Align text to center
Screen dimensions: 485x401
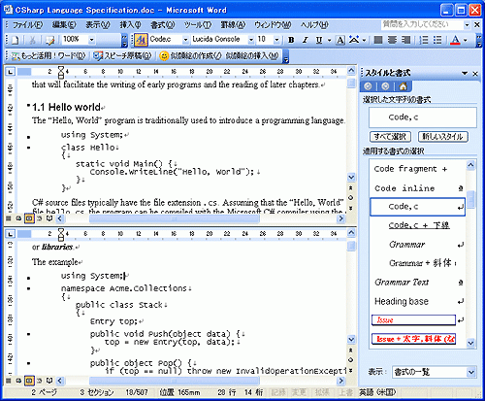(x=392, y=40)
